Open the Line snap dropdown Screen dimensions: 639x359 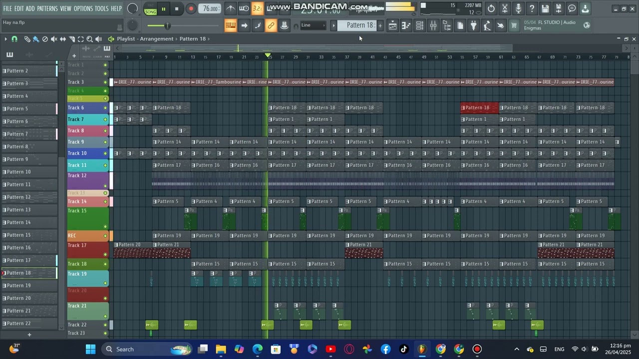pos(313,25)
